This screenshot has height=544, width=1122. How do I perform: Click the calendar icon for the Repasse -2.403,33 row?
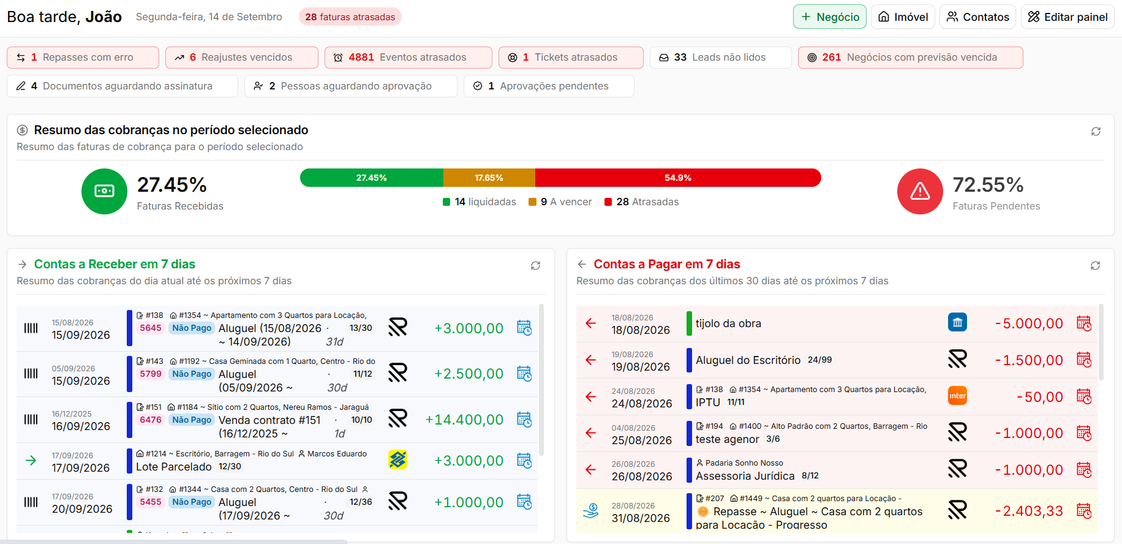click(x=1084, y=510)
